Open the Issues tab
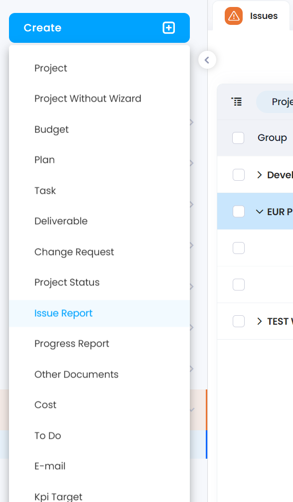 click(251, 16)
